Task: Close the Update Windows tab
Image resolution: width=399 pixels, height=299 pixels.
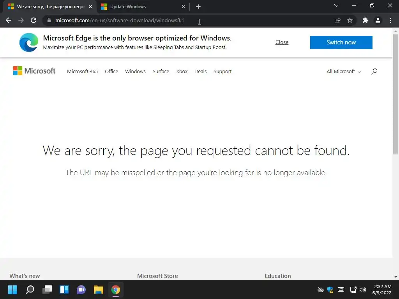Action: (184, 7)
